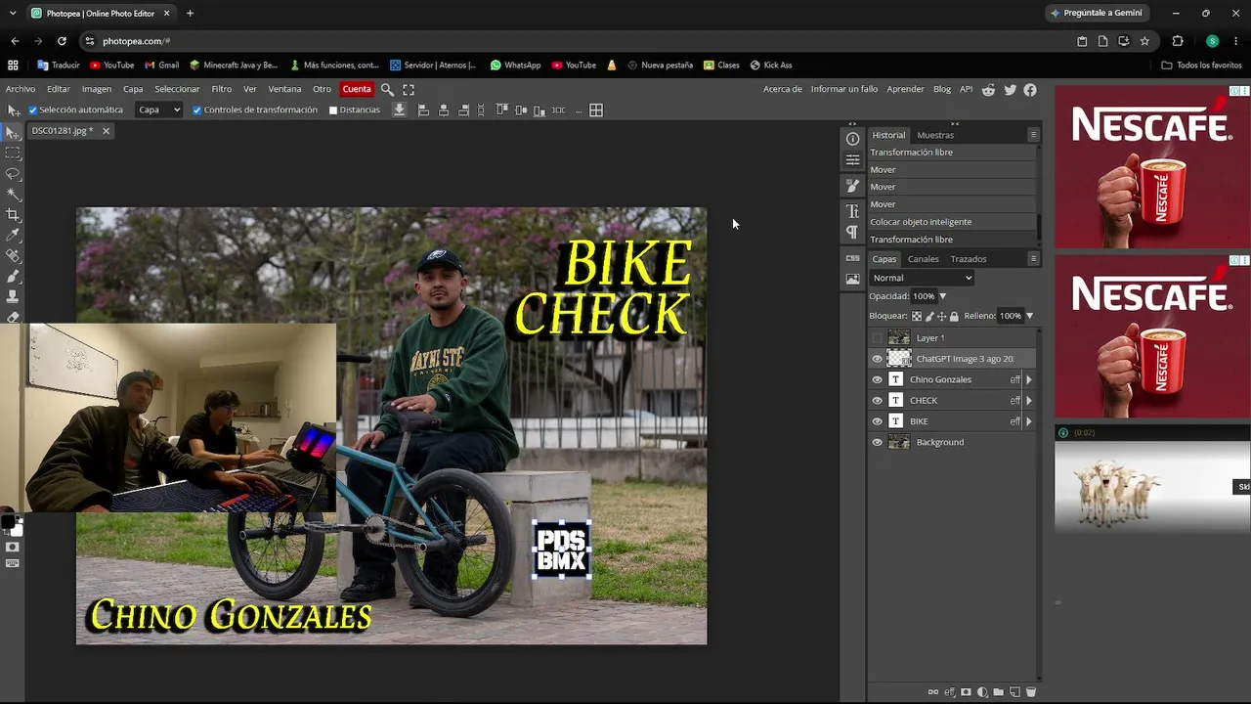Select the Crop tool
The width and height of the screenshot is (1251, 704).
[x=13, y=215]
